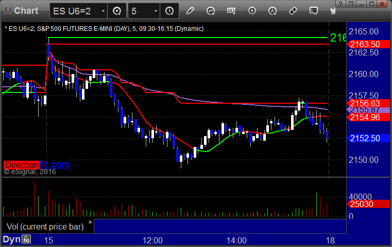Click the Twitter bird share icon
The height and width of the screenshot is (247, 392).
point(333,11)
